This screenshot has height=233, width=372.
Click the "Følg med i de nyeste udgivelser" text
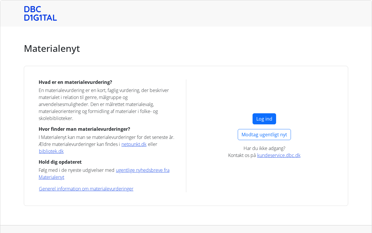pyautogui.click(x=76, y=170)
